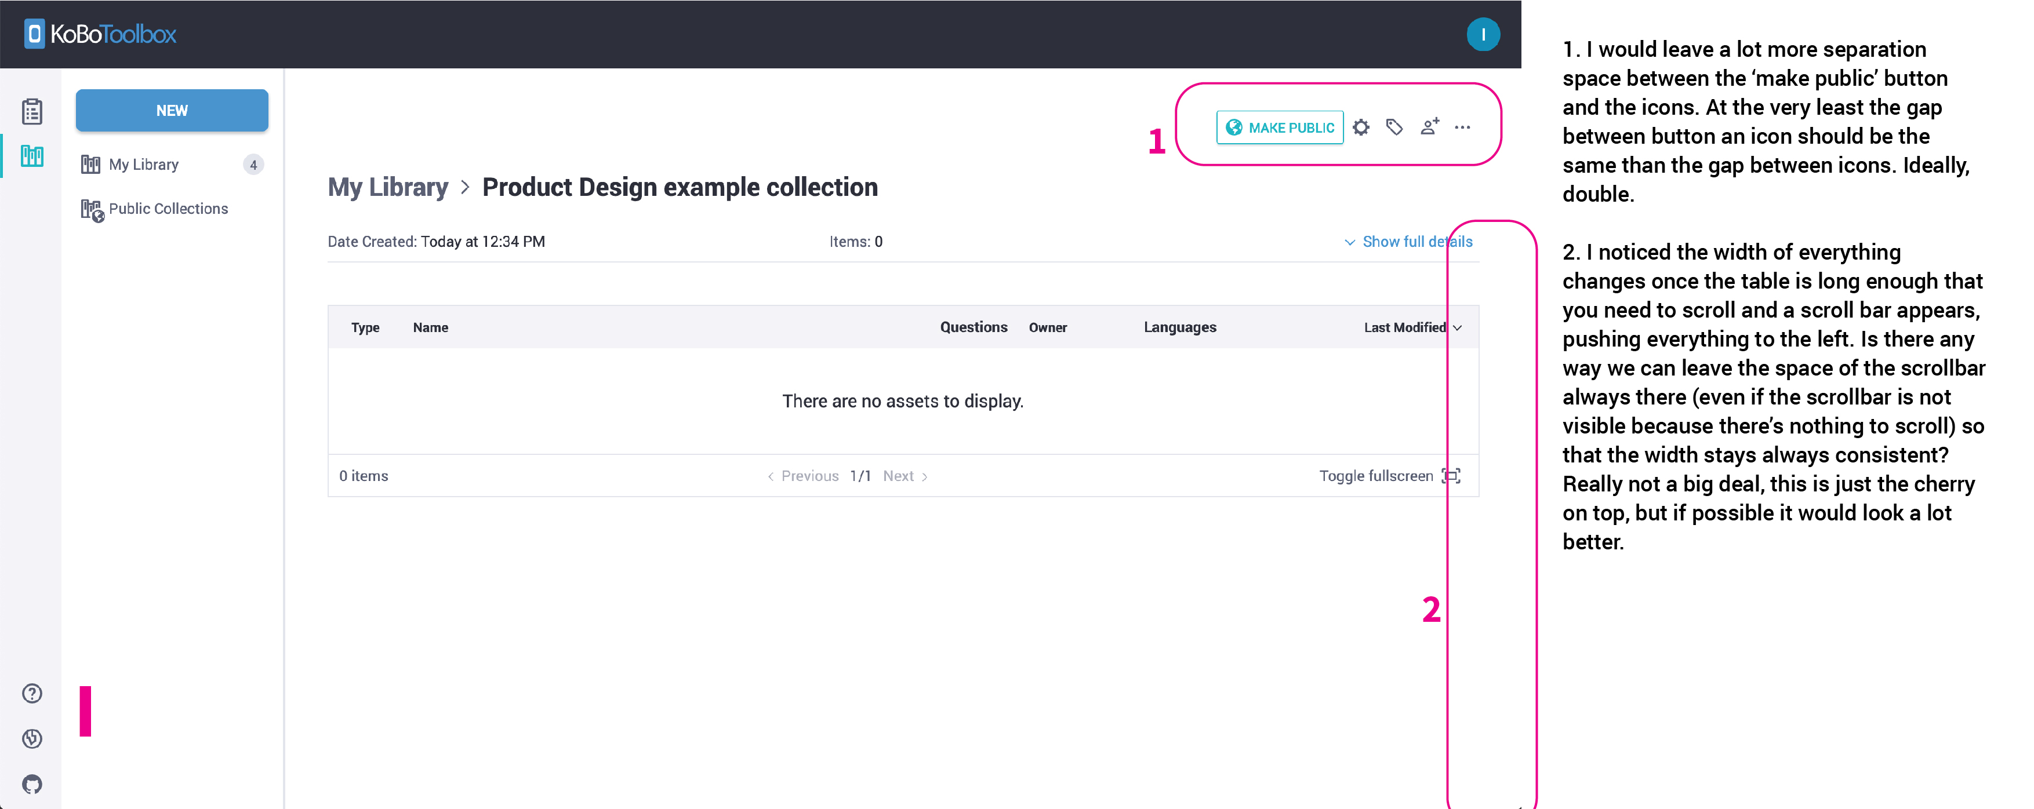Image resolution: width=2034 pixels, height=809 pixels.
Task: Click the add-user sharing icon
Action: 1430,127
